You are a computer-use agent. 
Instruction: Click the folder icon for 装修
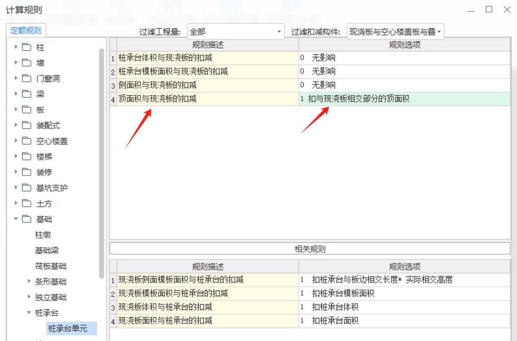[27, 172]
